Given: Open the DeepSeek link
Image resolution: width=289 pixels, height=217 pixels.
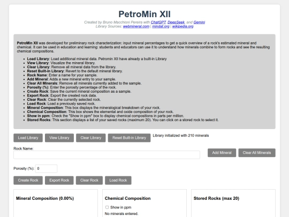Looking at the screenshot, I should (176, 22).
